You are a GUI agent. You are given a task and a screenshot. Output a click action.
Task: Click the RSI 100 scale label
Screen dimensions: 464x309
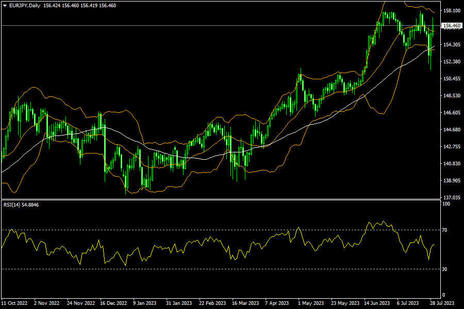point(446,204)
